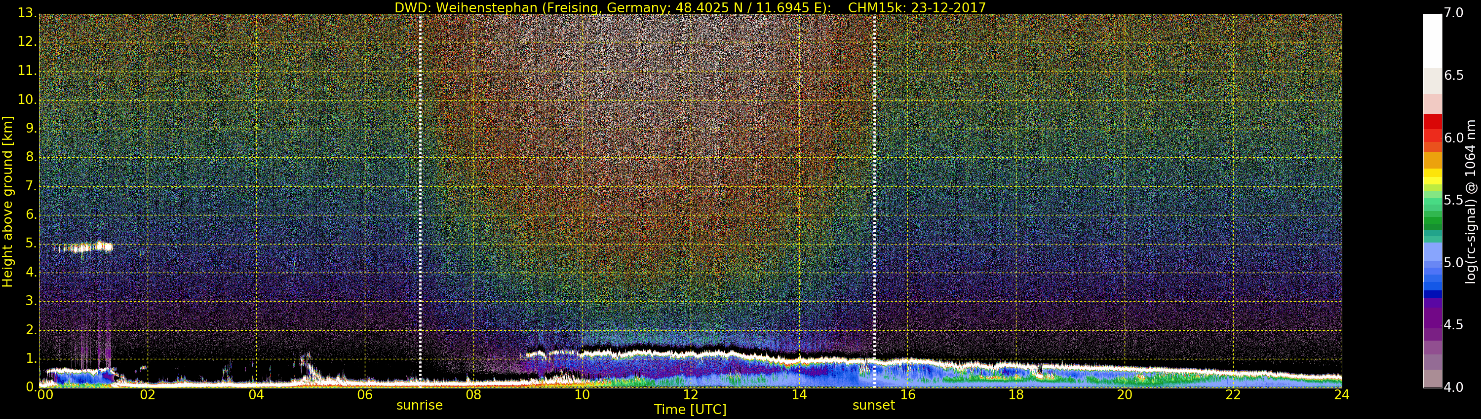The width and height of the screenshot is (1481, 419).
Task: Click the height axis tick '2.'
Action: pos(31,329)
